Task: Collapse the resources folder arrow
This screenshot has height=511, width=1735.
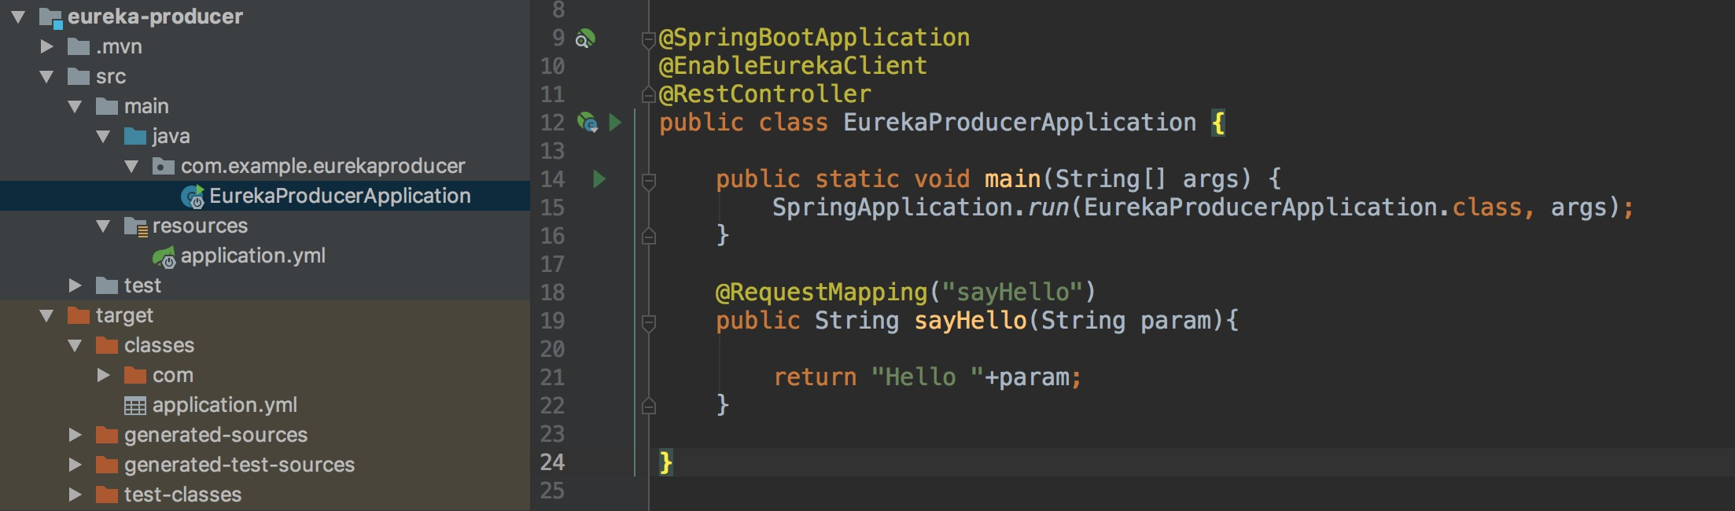Action: click(103, 226)
